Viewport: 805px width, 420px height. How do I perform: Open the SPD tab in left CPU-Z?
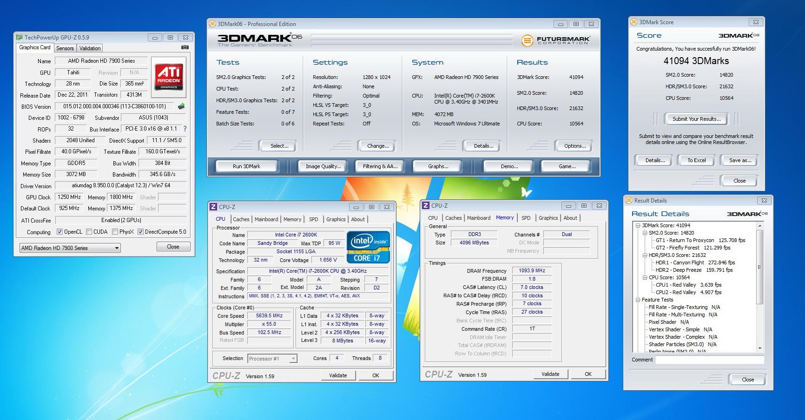[x=314, y=219]
